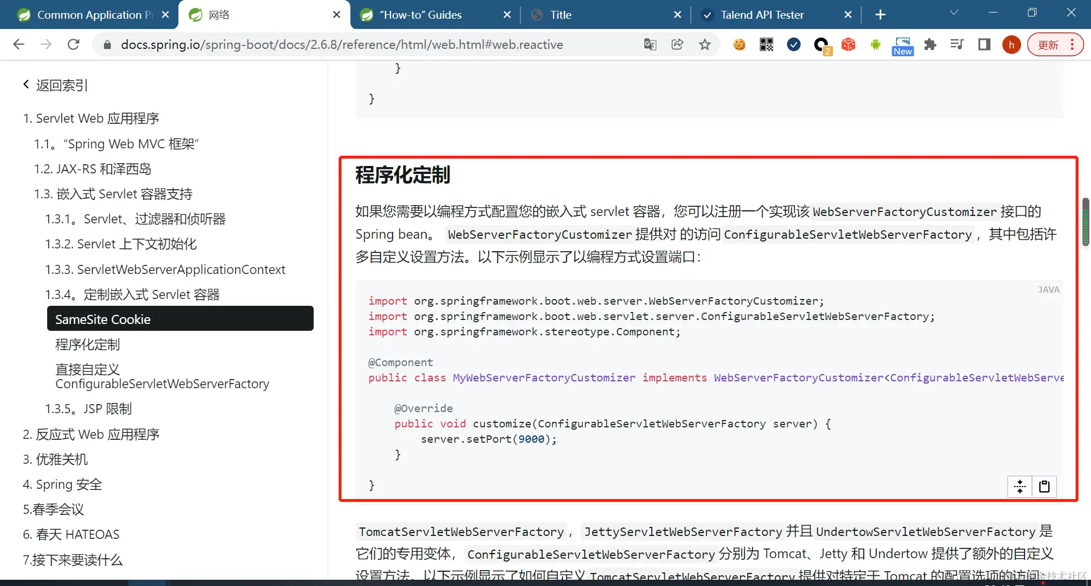Open the Google Translate page icon
The width and height of the screenshot is (1091, 586).
click(x=650, y=44)
